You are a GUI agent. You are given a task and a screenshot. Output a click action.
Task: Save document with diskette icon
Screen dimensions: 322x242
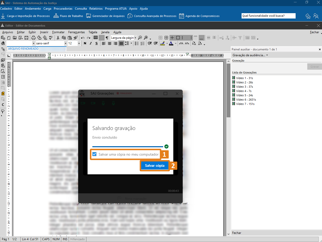26,38
